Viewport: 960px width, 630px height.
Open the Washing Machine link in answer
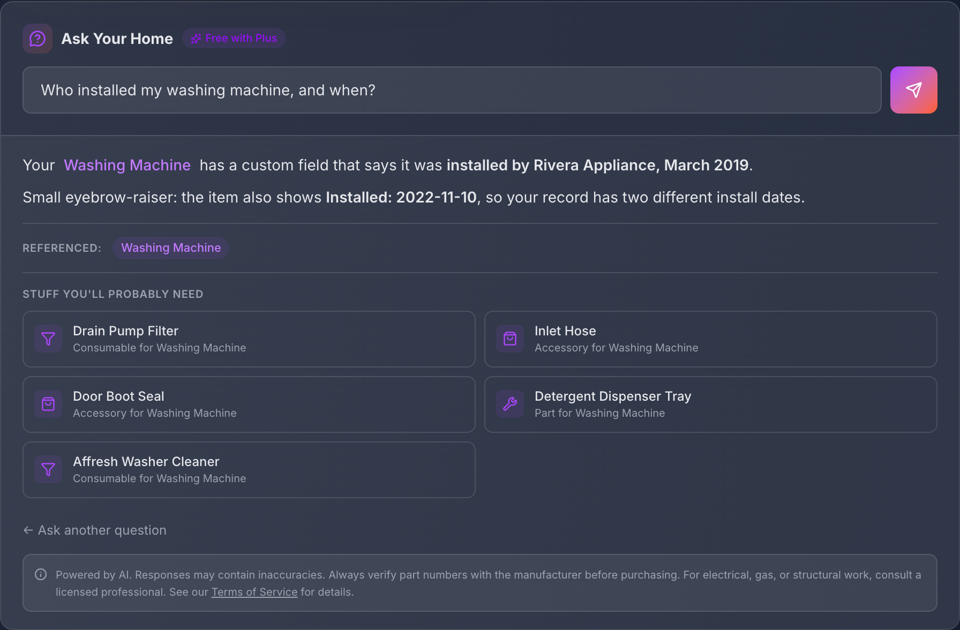coord(127,165)
